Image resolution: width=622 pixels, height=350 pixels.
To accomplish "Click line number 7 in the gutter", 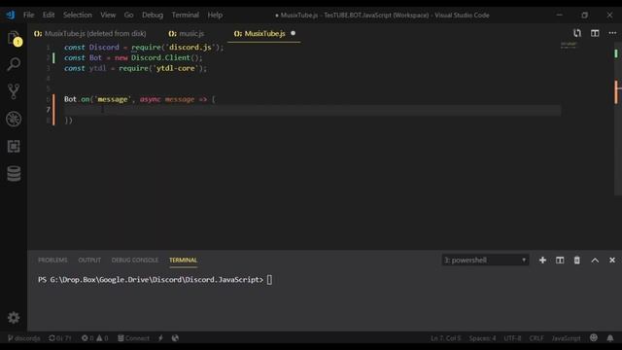I will (x=49, y=110).
